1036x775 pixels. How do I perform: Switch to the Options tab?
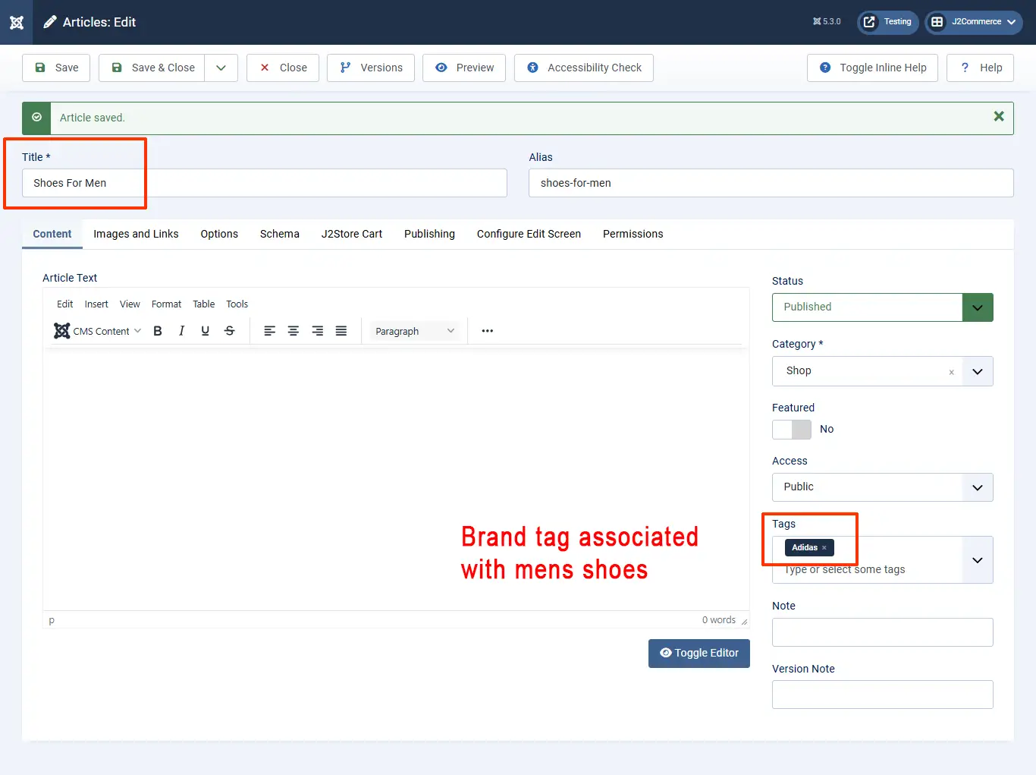219,234
